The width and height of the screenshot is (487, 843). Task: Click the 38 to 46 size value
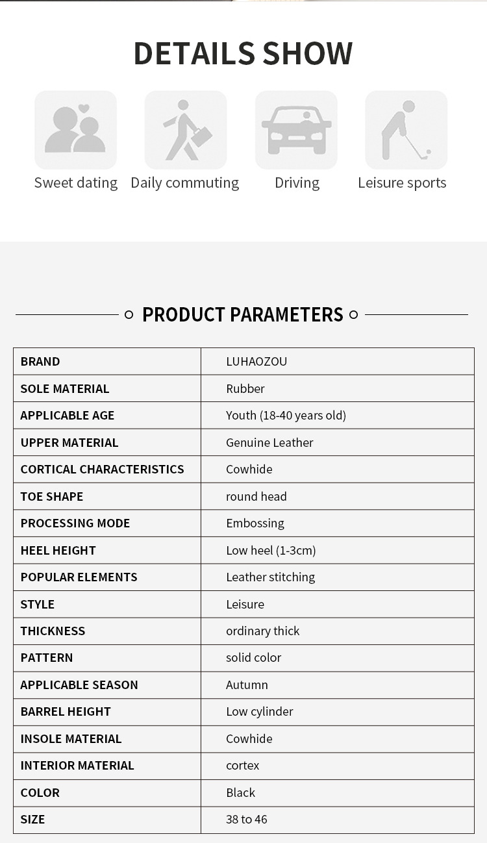coord(247,820)
